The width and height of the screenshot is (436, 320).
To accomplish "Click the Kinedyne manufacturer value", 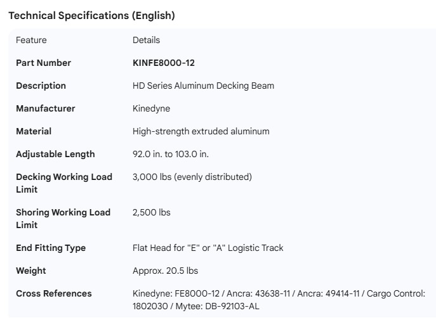I will coord(151,108).
